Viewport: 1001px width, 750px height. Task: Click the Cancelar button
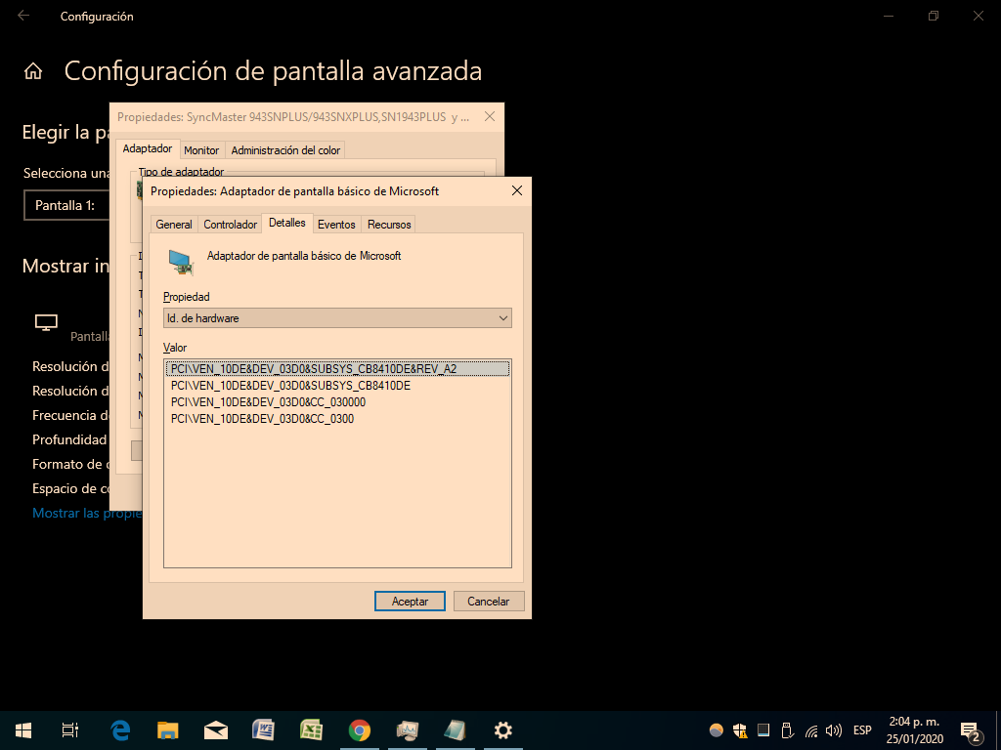(489, 602)
